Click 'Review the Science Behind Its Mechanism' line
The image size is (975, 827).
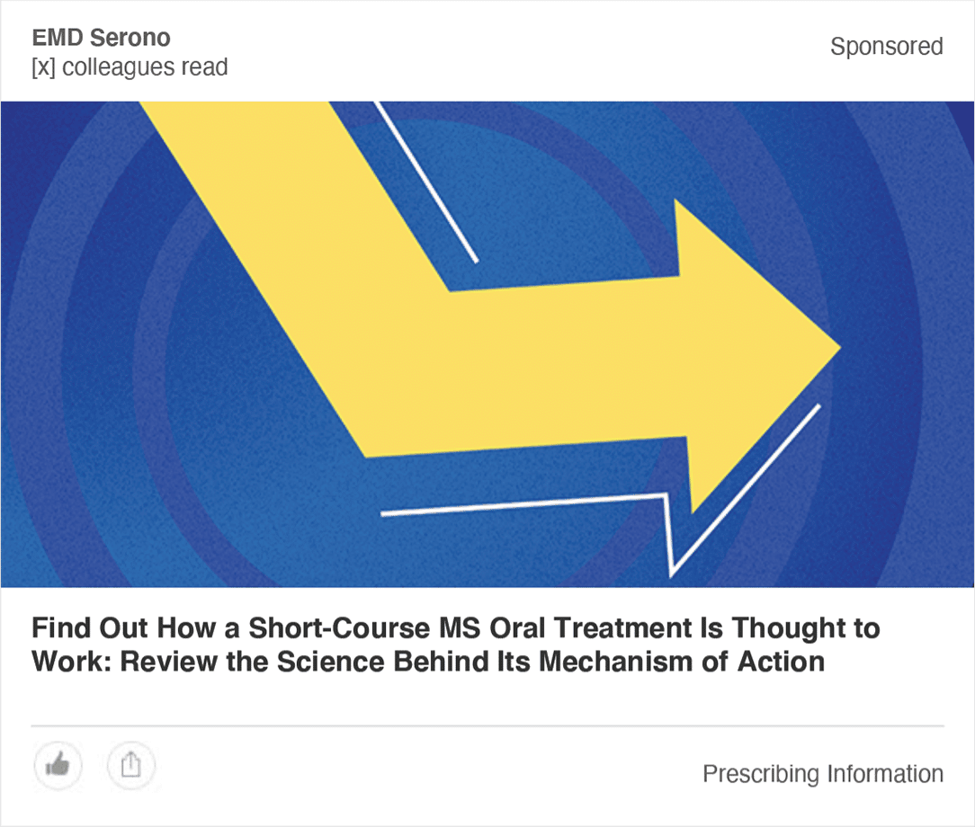[406, 662]
